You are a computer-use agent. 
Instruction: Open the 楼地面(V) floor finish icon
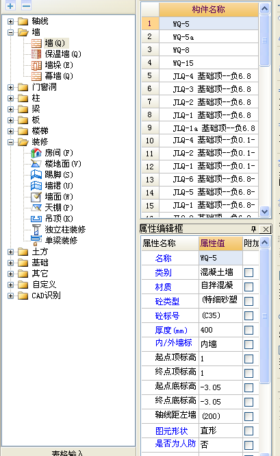click(x=36, y=164)
